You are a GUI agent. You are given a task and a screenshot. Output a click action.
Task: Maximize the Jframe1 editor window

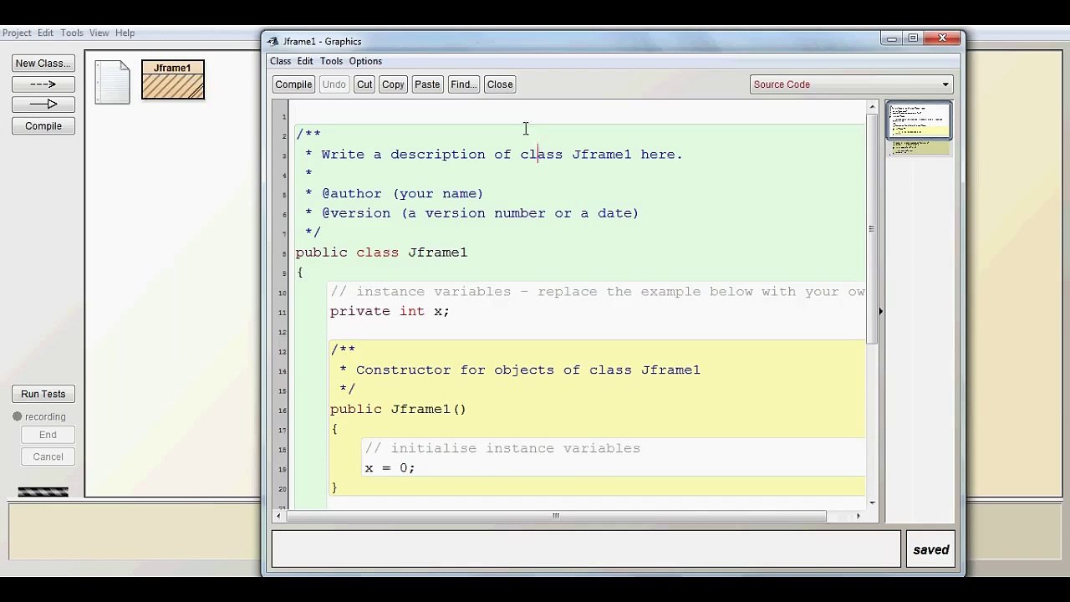(x=913, y=38)
